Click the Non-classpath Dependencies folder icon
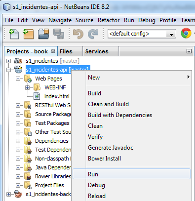 click(28, 159)
